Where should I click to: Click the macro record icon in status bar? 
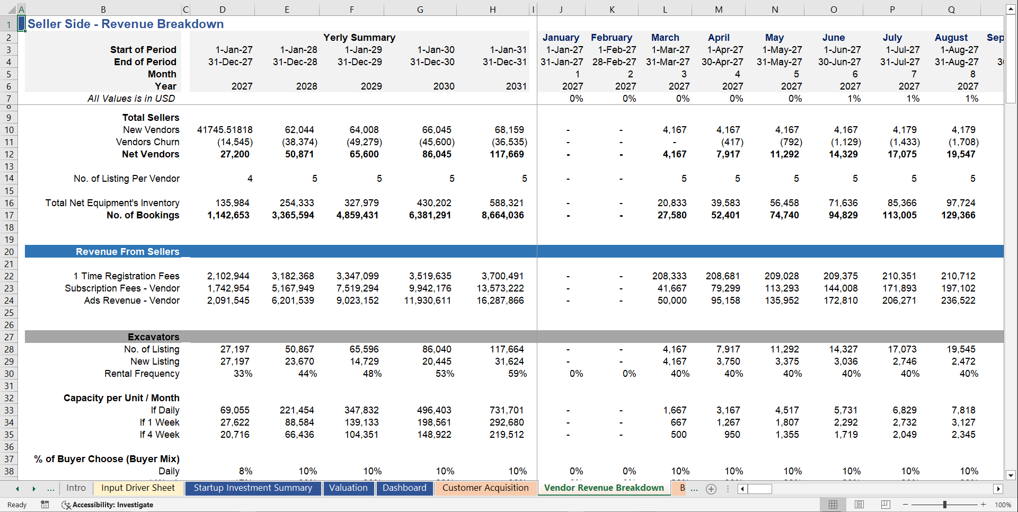click(45, 505)
